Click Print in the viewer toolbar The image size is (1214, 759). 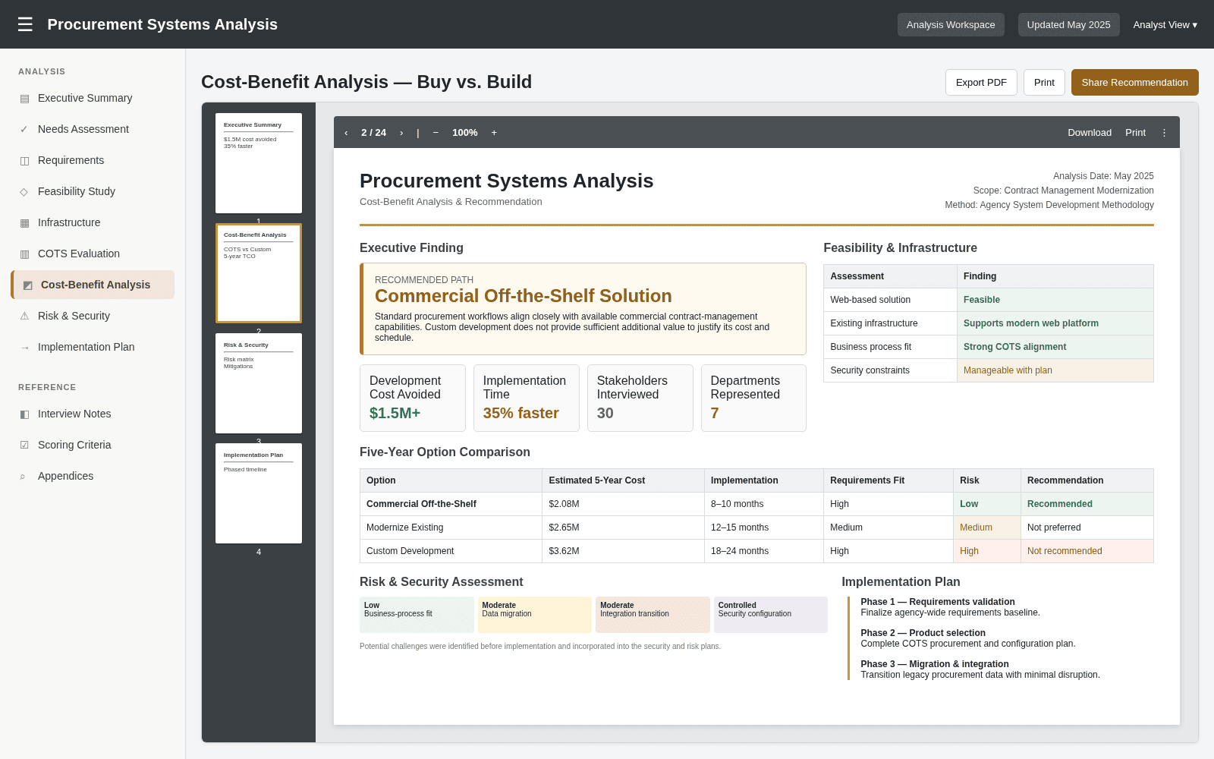(x=1135, y=133)
